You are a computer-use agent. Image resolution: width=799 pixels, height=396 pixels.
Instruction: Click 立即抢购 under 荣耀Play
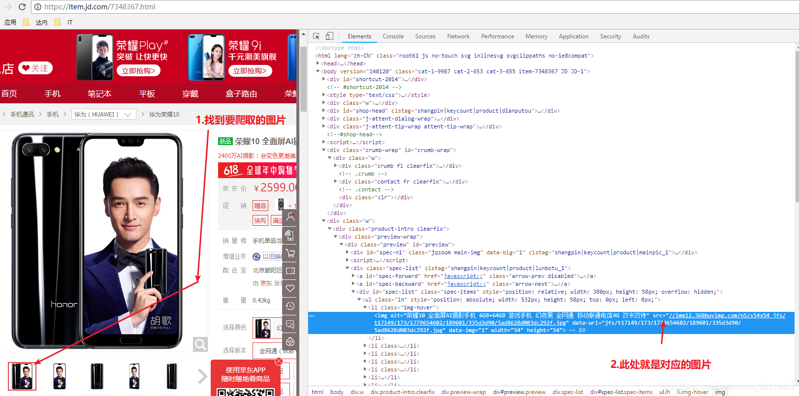(x=138, y=71)
